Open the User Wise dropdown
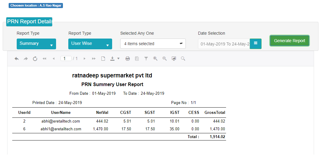This screenshot has height=159, width=320. pyautogui.click(x=90, y=44)
